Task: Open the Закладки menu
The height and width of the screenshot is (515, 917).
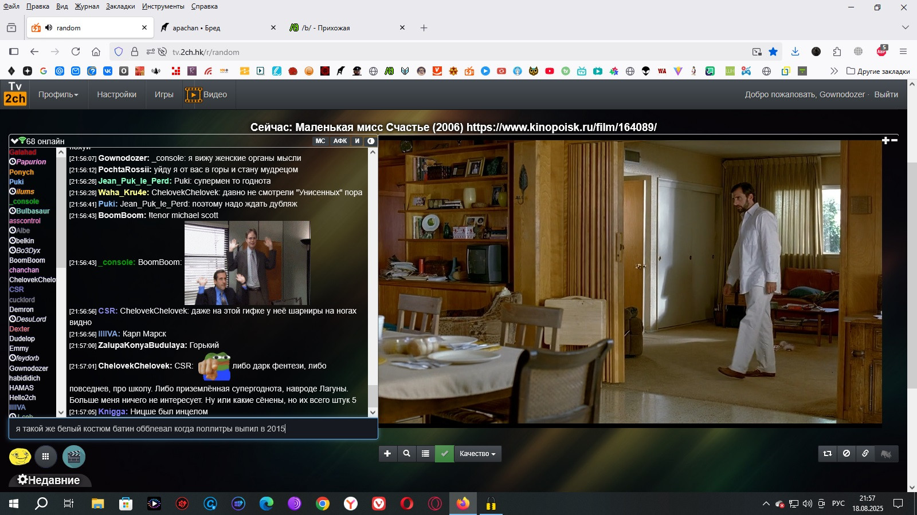Action: [x=120, y=6]
